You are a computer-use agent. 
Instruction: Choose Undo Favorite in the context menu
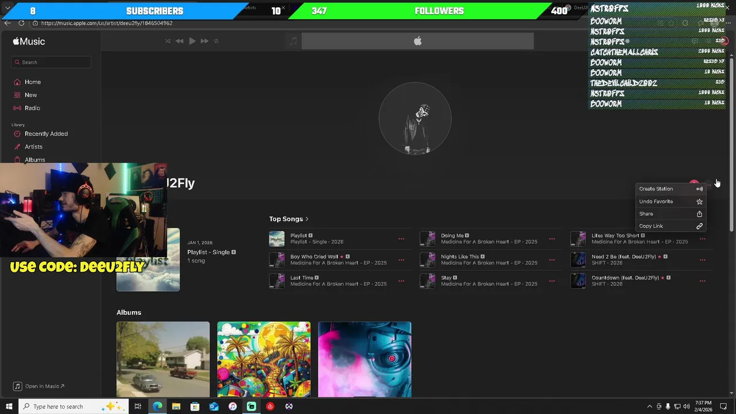coord(670,201)
